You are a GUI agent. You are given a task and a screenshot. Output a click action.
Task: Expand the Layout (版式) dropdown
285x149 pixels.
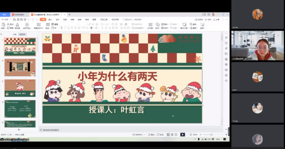pos(50,28)
